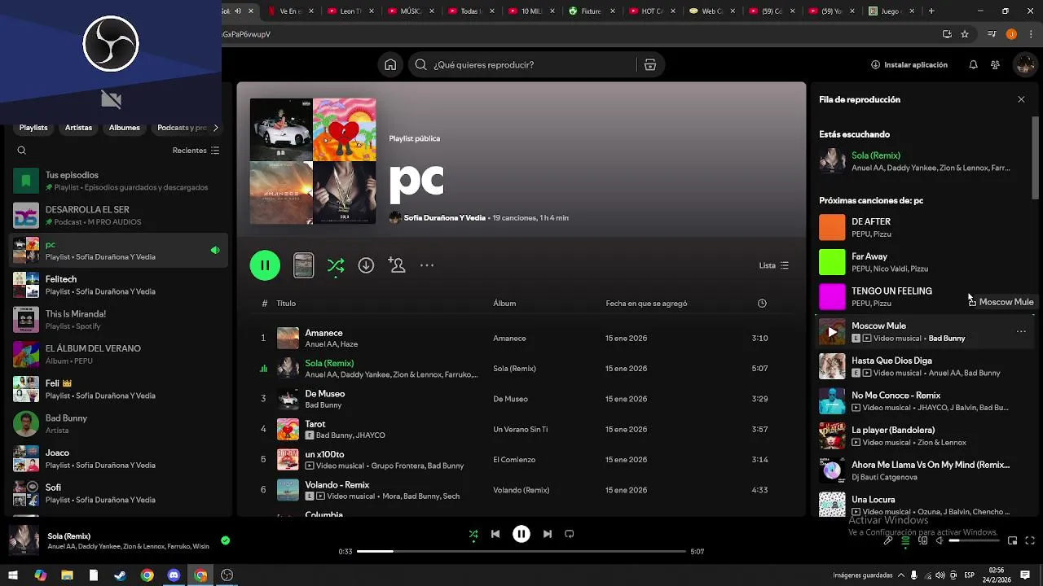This screenshot has width=1043, height=586.
Task: Open Connect to a device icon
Action: (x=922, y=540)
